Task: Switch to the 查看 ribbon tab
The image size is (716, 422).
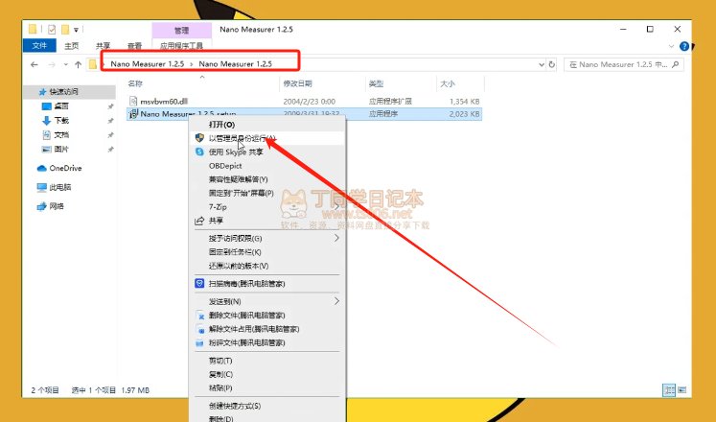Action: [x=134, y=46]
